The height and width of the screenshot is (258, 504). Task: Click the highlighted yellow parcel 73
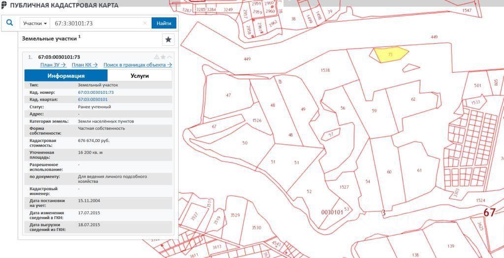[390, 55]
